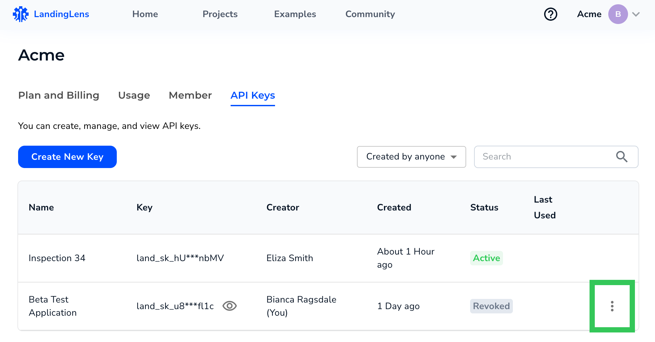Click the API key Search field
Image resolution: width=655 pixels, height=342 pixels.
(546, 157)
